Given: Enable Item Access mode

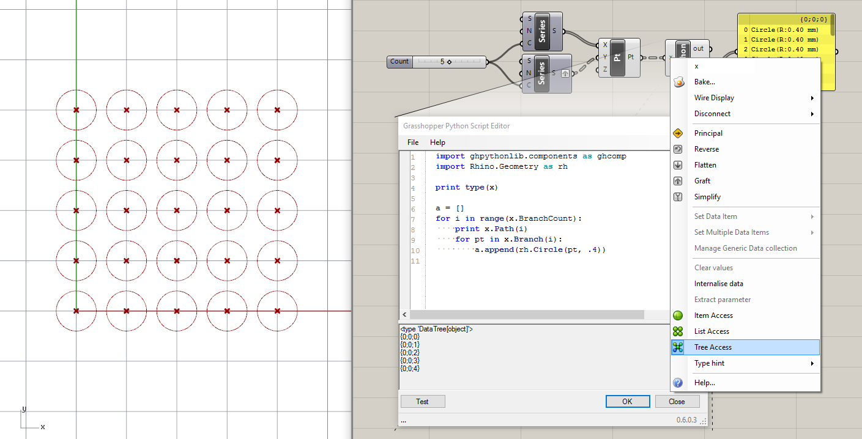Looking at the screenshot, I should pos(713,315).
